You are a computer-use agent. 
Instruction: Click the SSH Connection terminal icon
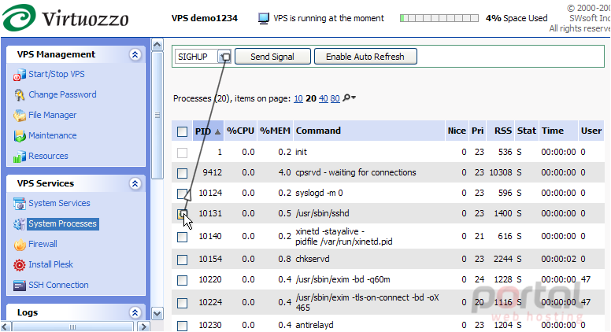(x=20, y=286)
